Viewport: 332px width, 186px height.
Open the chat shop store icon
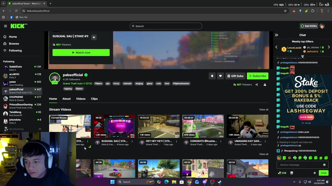click(x=292, y=173)
